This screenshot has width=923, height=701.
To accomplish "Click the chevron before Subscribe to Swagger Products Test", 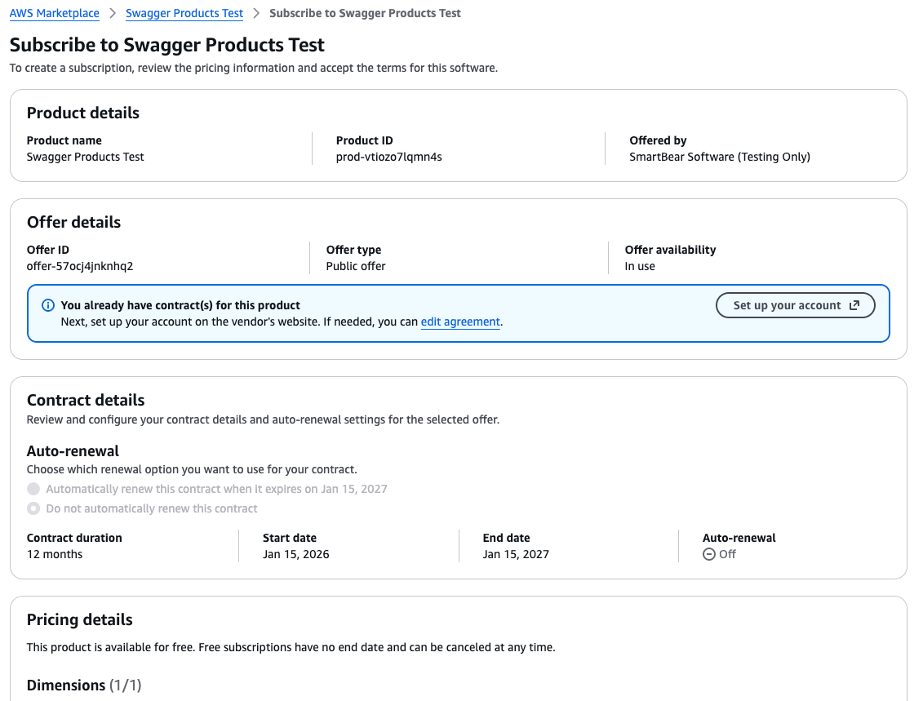I will 255,13.
